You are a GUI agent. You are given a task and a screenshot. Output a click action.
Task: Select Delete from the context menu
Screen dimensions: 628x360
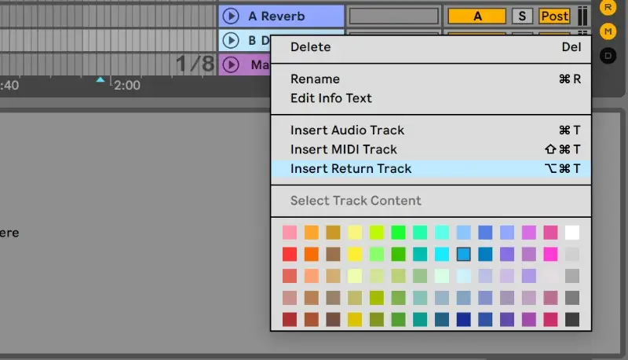click(x=311, y=47)
